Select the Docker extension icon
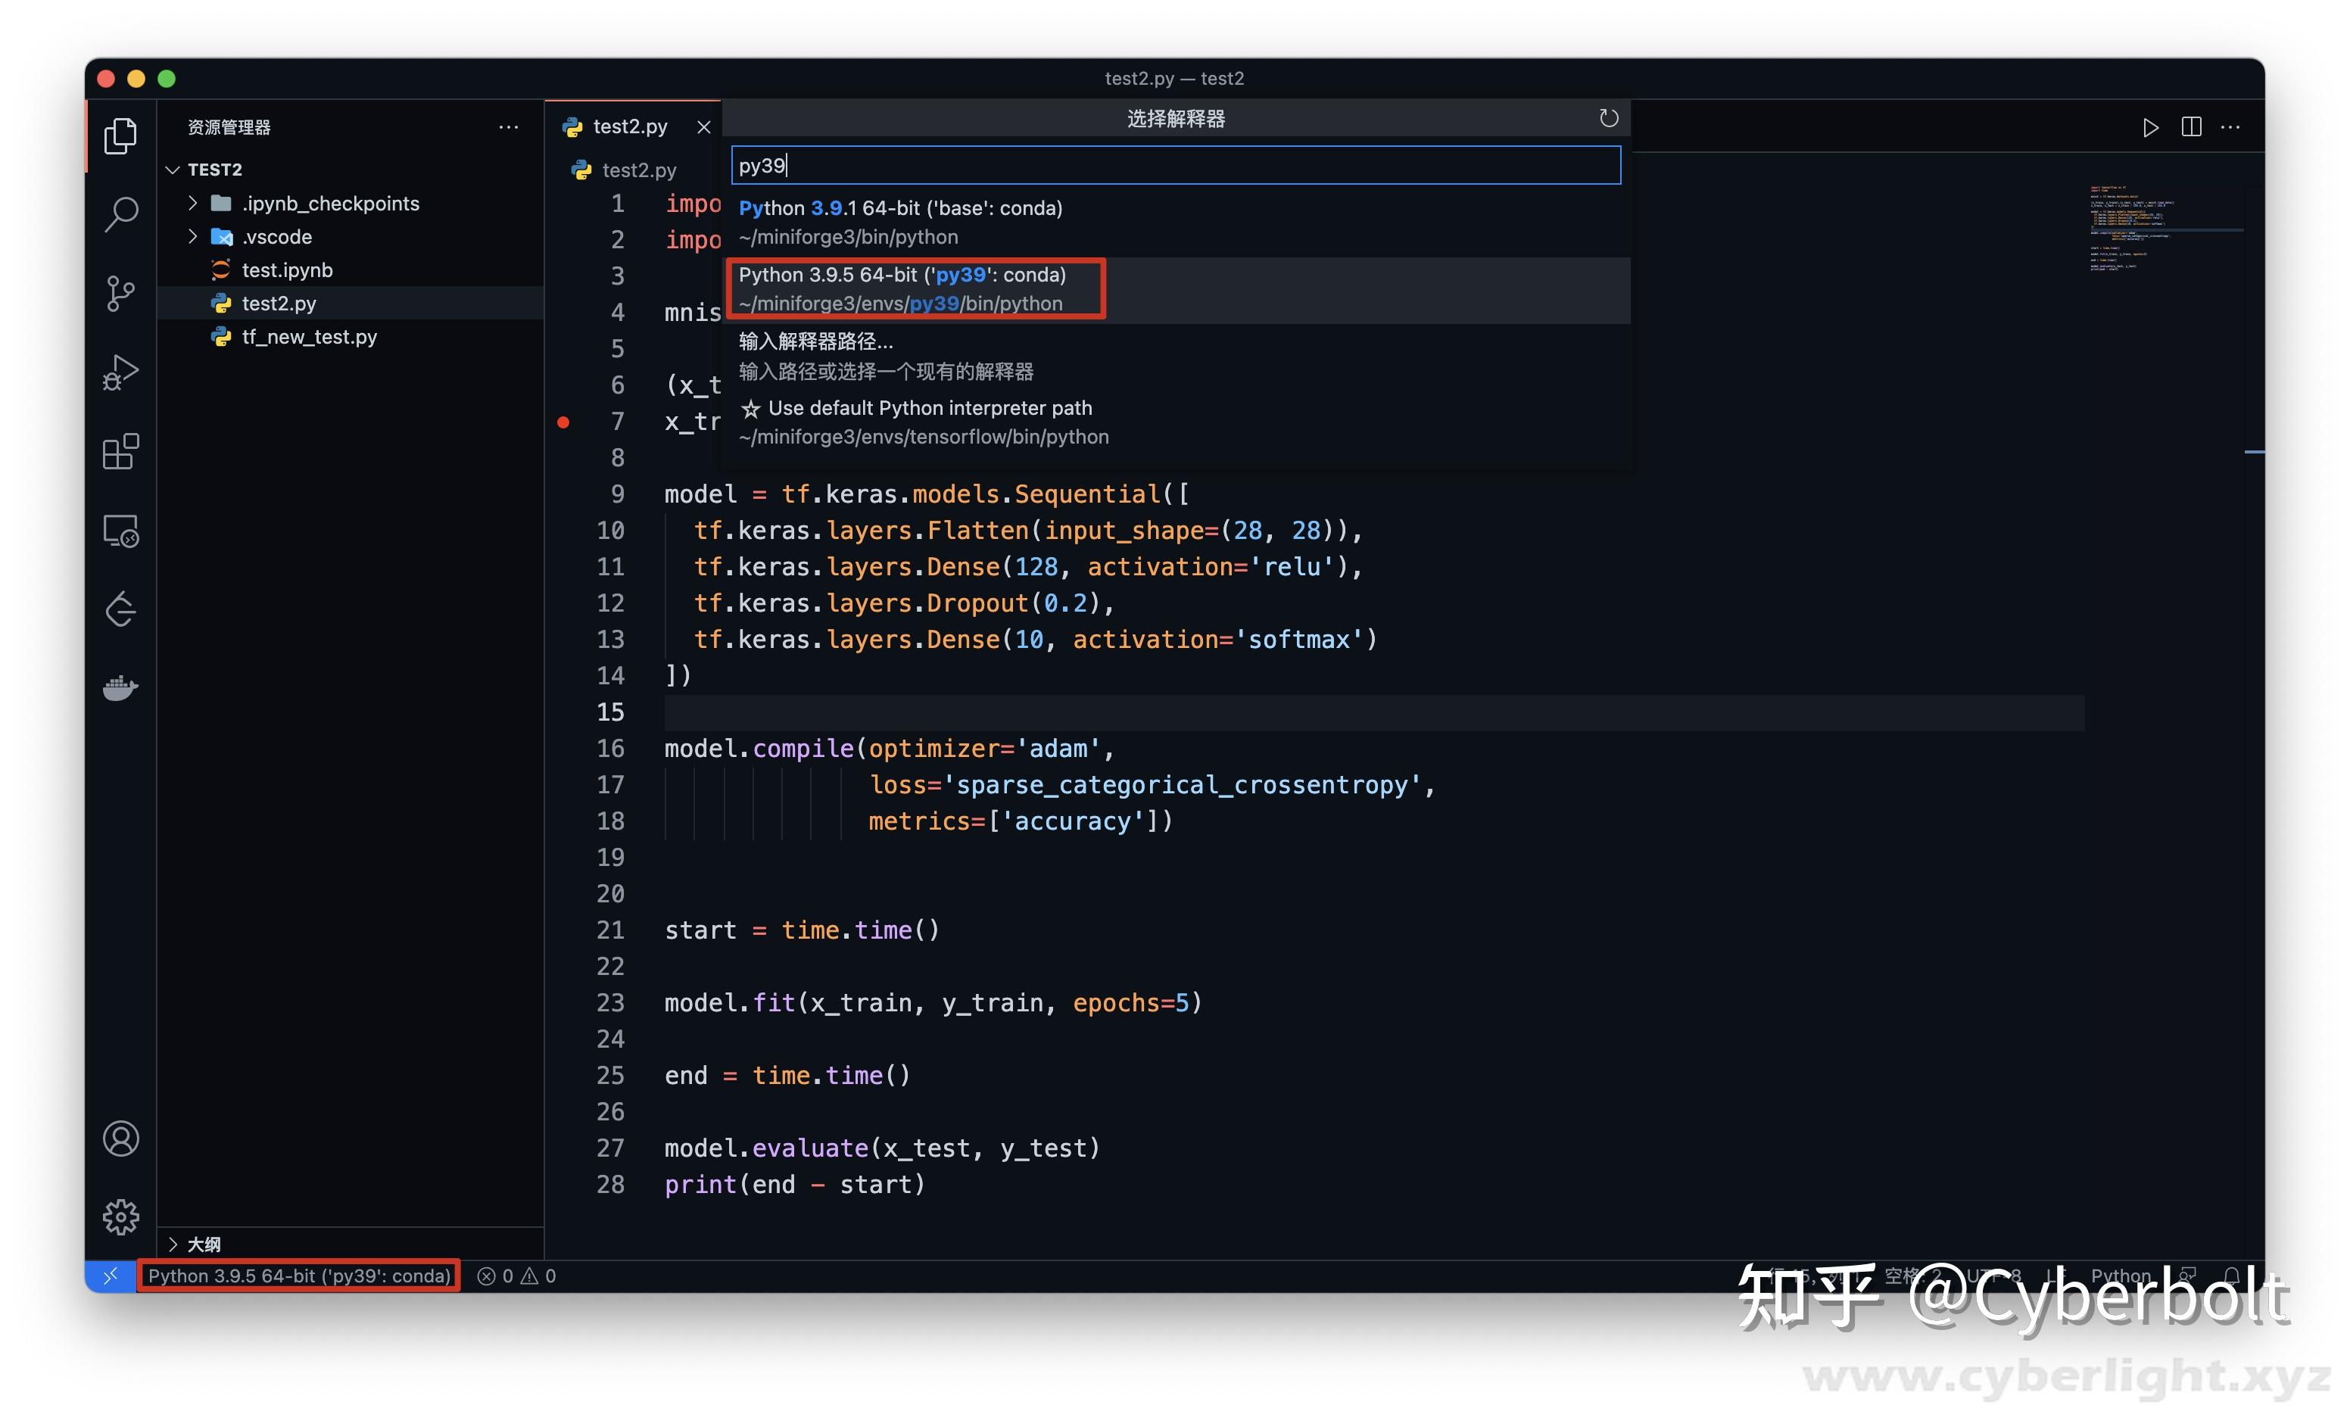Viewport: 2350px width, 1405px height. pyautogui.click(x=120, y=688)
